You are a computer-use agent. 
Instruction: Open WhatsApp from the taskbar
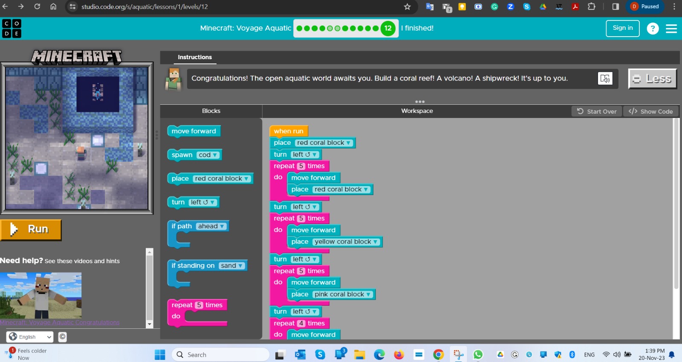(478, 354)
